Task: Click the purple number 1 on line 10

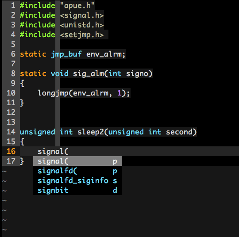Action: (x=119, y=93)
